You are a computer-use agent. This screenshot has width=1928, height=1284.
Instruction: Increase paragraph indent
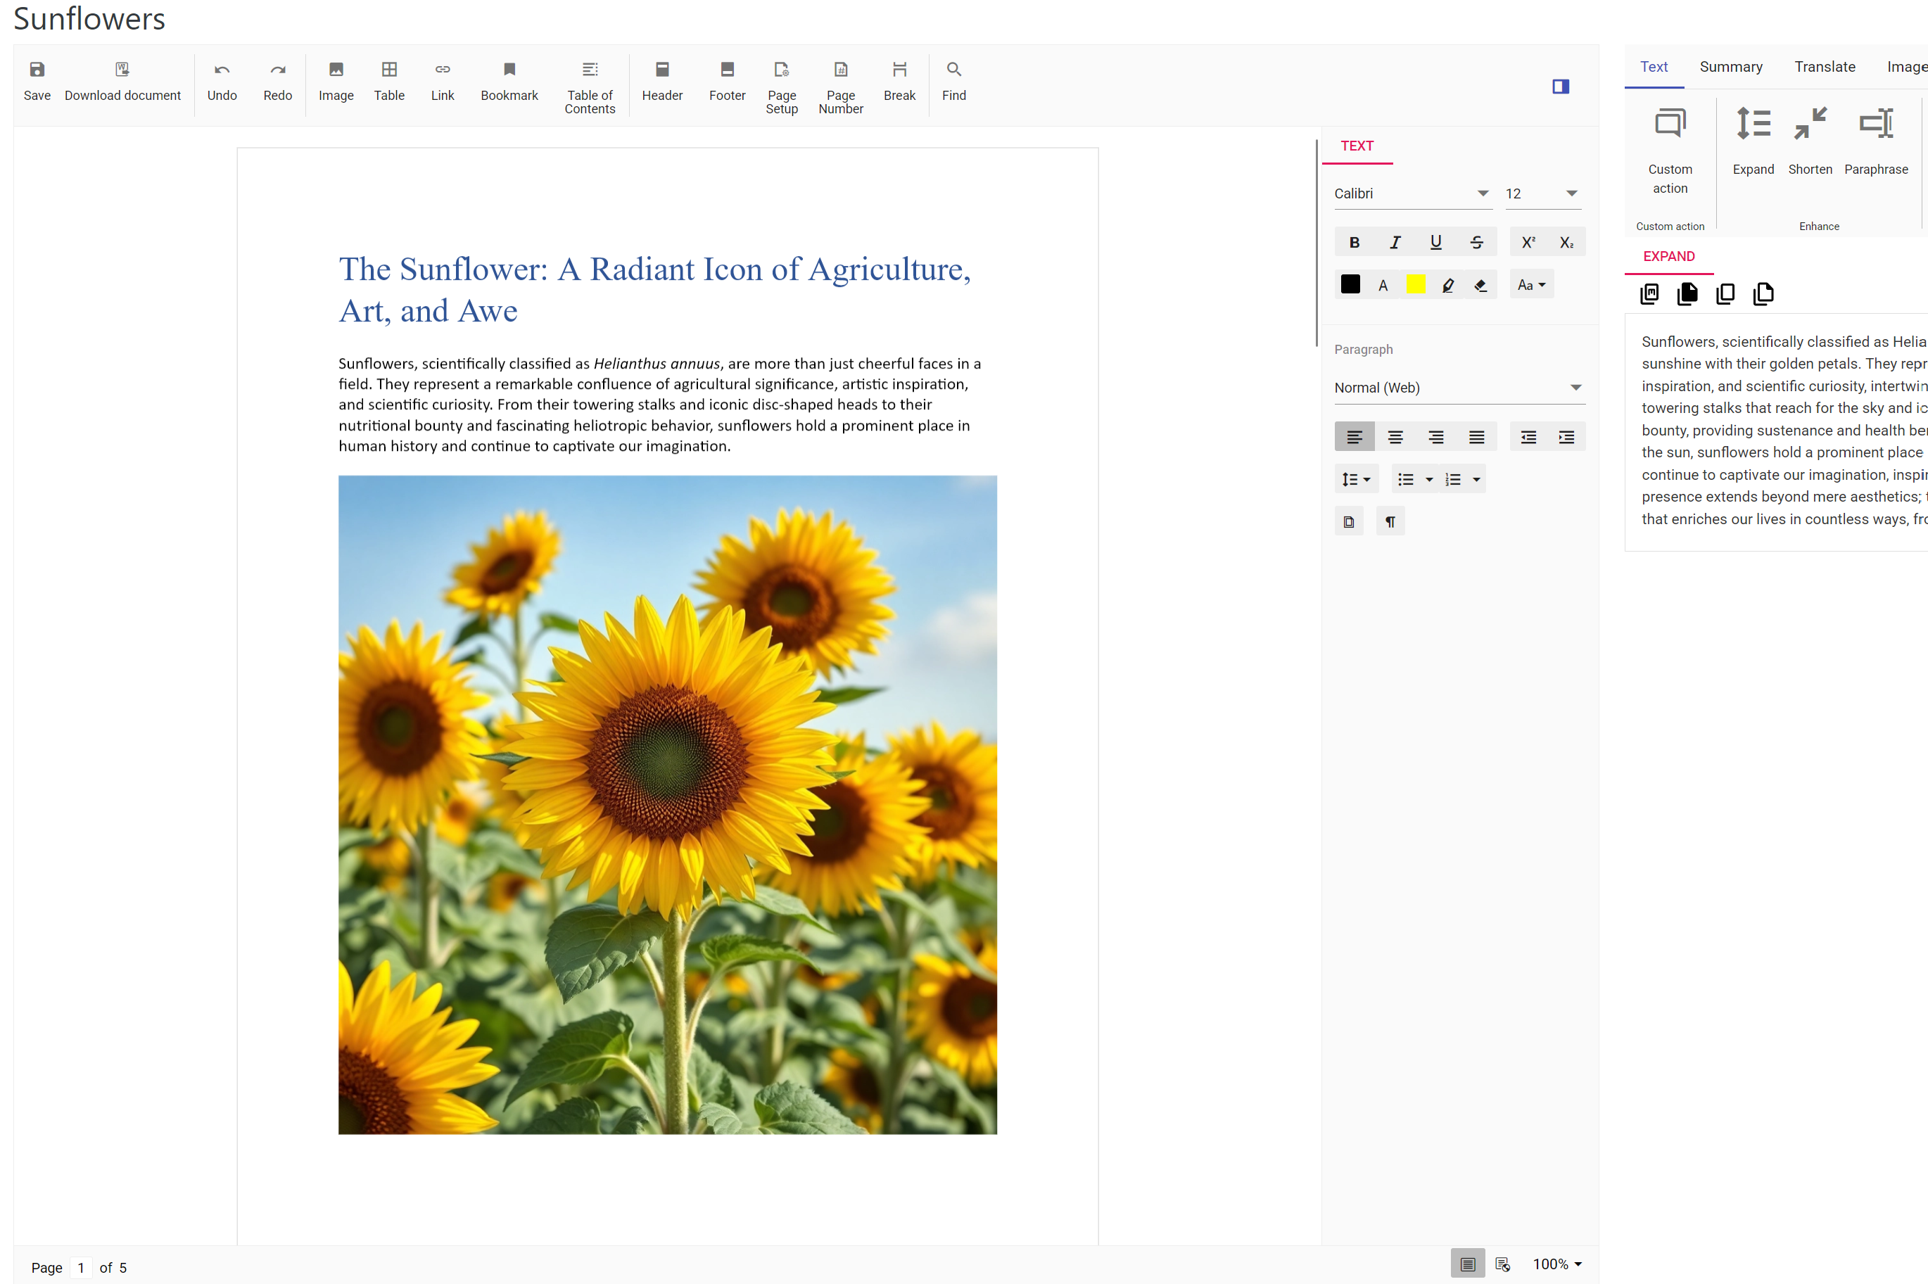click(1566, 438)
